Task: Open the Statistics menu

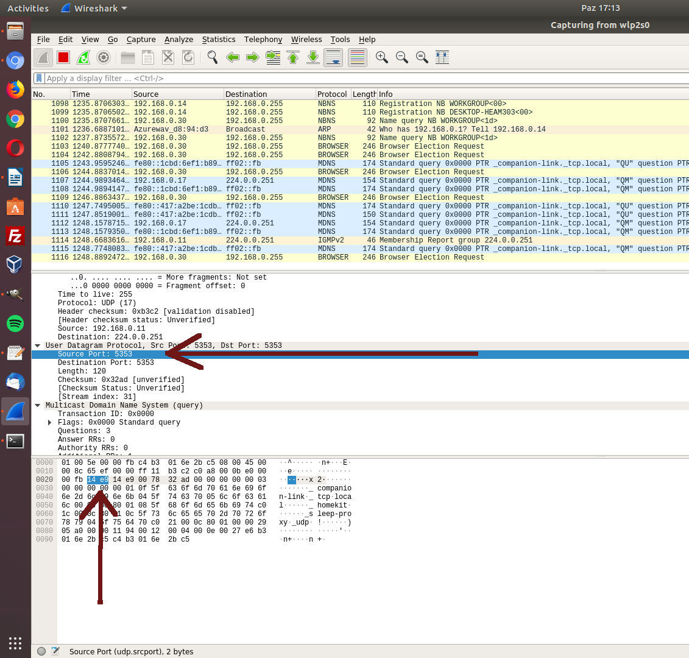Action: click(219, 40)
